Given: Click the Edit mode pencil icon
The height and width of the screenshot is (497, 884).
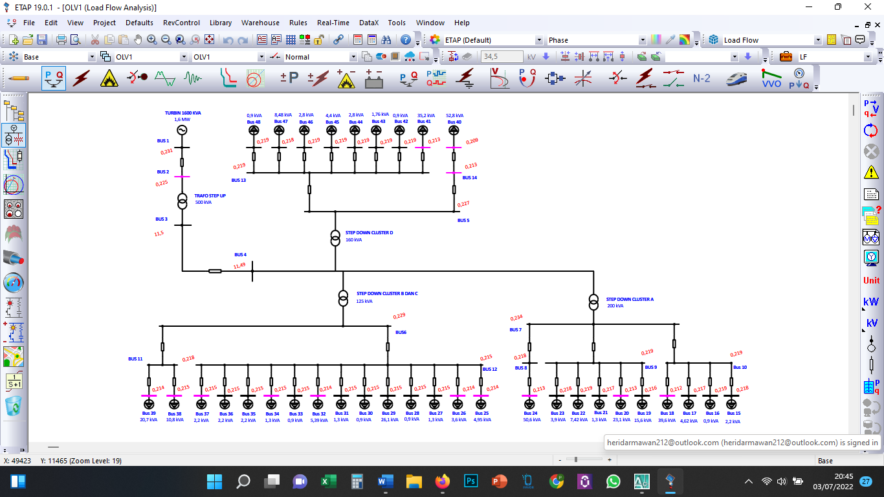Looking at the screenshot, I should [18, 78].
